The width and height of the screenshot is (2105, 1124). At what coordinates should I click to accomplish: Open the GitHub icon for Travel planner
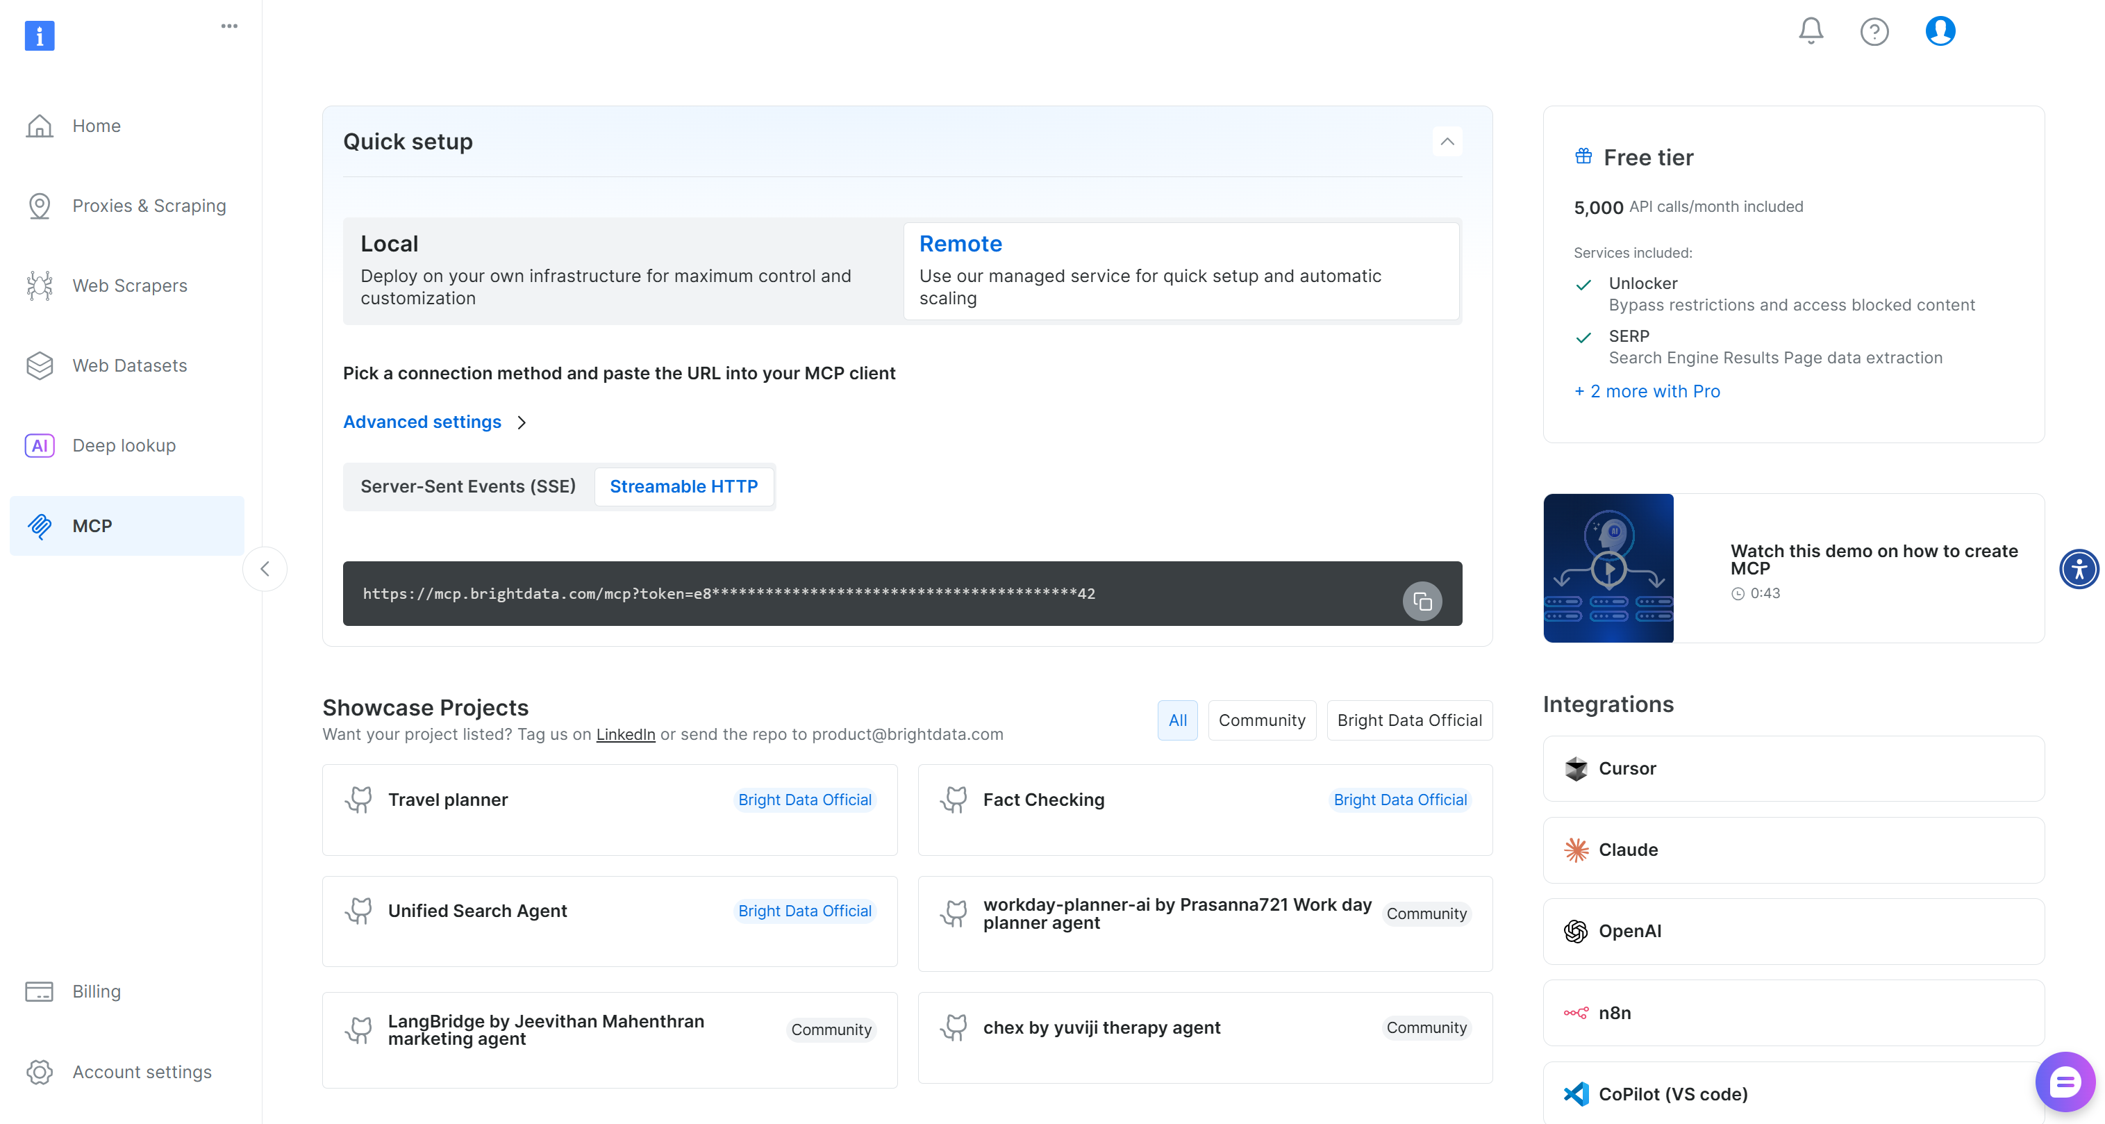coord(359,800)
